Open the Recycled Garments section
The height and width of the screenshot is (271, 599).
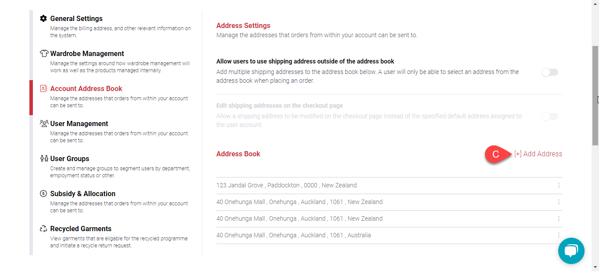point(81,229)
